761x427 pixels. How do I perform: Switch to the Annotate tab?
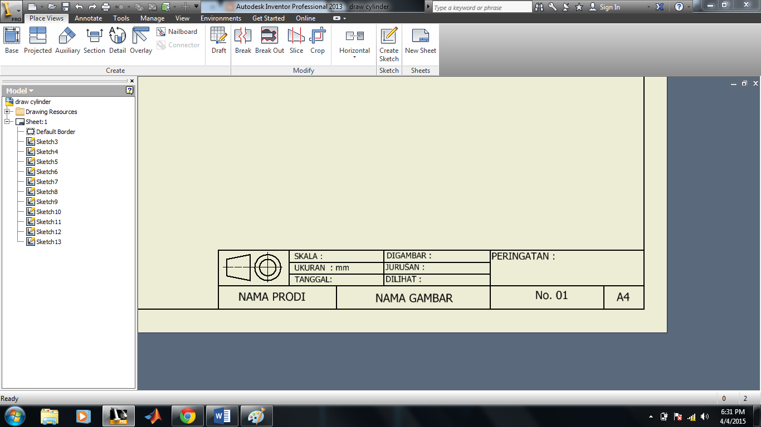pos(87,18)
